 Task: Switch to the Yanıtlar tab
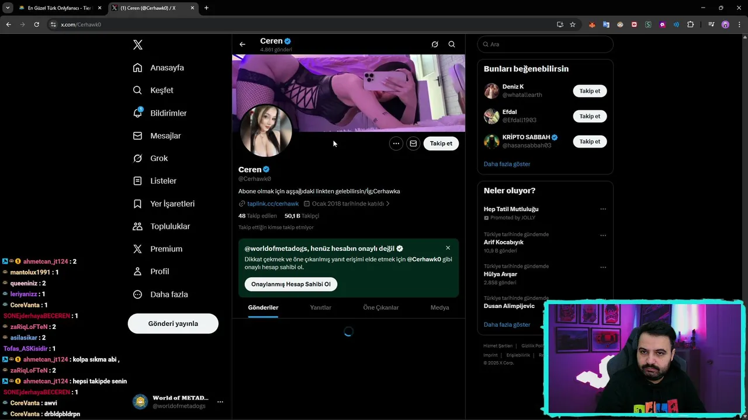pyautogui.click(x=320, y=307)
